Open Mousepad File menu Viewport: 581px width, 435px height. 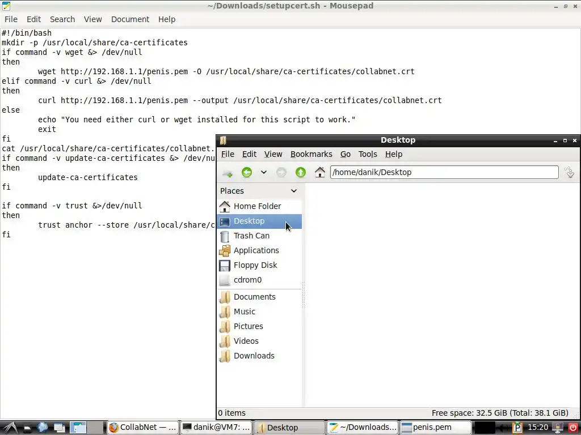pyautogui.click(x=11, y=19)
